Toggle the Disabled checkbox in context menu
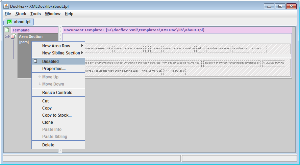 (x=35, y=61)
